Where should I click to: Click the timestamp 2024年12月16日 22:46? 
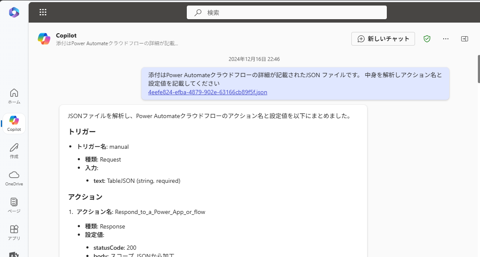254,59
